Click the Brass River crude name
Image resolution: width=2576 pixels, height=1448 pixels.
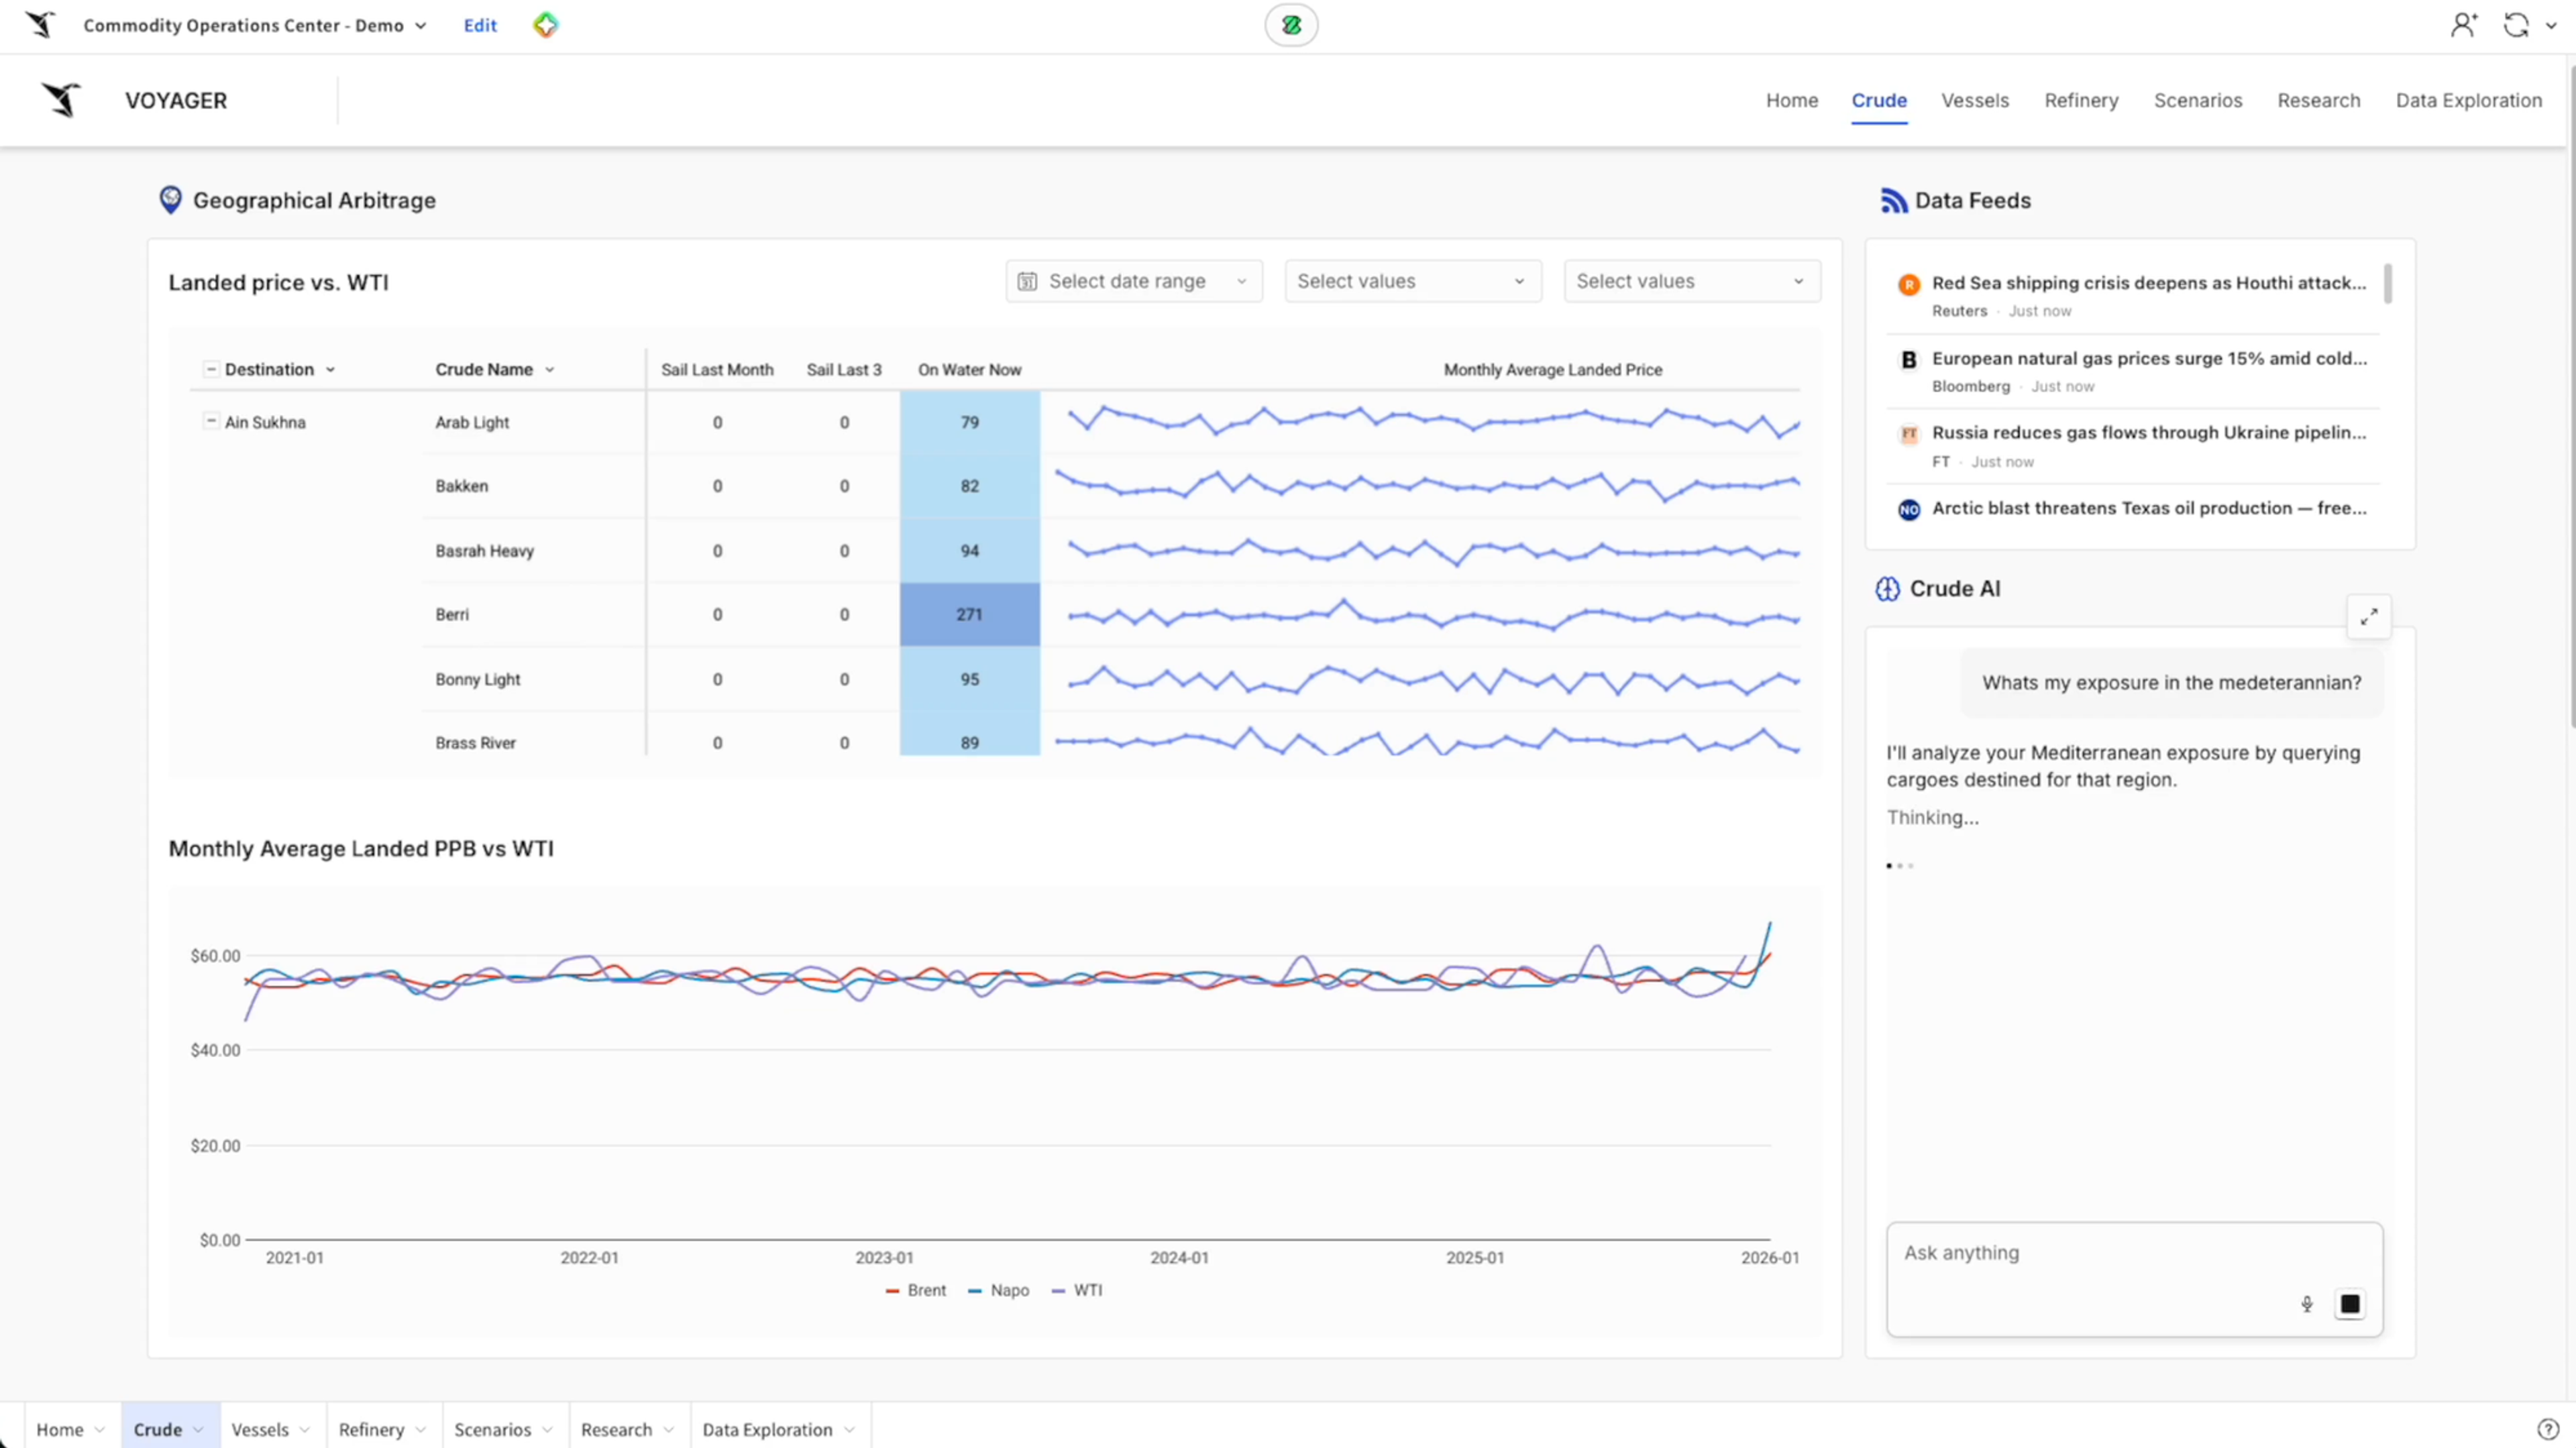(475, 743)
